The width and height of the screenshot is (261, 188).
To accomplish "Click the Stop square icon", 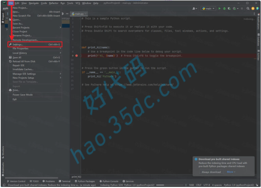I will click(242, 8).
